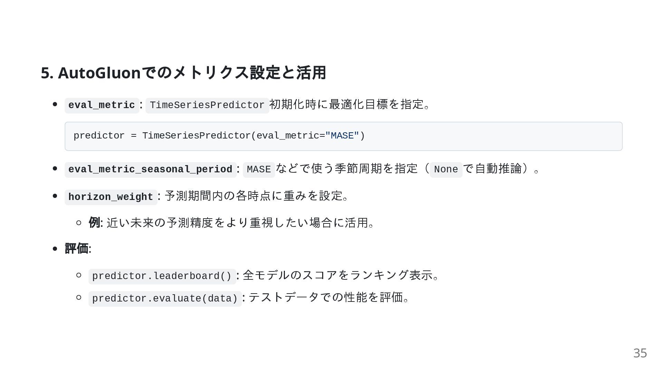Viewport: 663px width, 373px height.
Task: Click the bold 評価 bullet label
Action: (x=77, y=248)
